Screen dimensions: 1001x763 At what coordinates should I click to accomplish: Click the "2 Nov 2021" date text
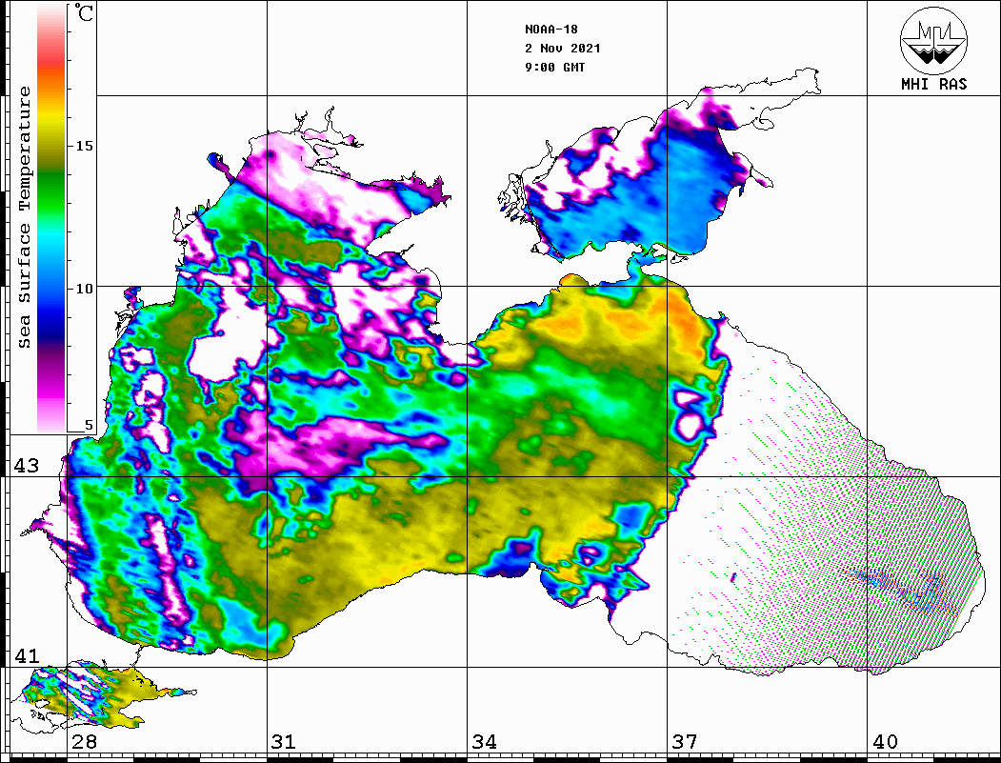[563, 49]
